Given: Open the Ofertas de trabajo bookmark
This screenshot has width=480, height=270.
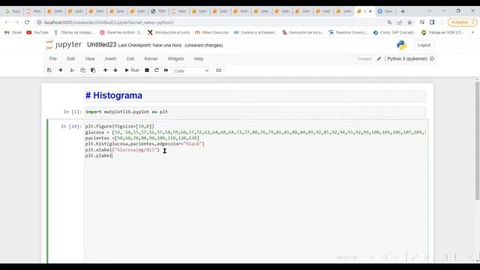Looking at the screenshot, I should click(x=74, y=32).
